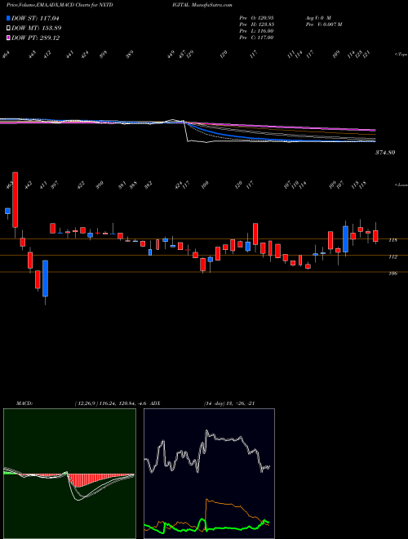408x539 pixels.
Task: Click the chart title mentioning MunafaSutra.com
Action: pos(119,5)
